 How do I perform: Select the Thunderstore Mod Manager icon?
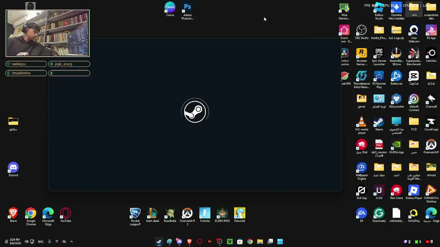pyautogui.click(x=362, y=80)
